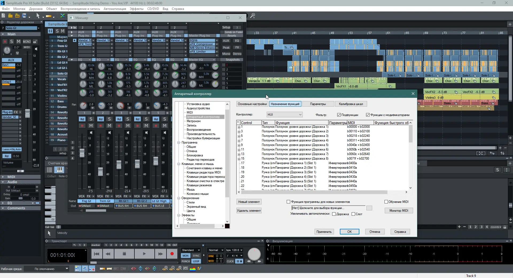
Task: Add plug-in slot with the mixer plus icon
Action: (75, 40)
